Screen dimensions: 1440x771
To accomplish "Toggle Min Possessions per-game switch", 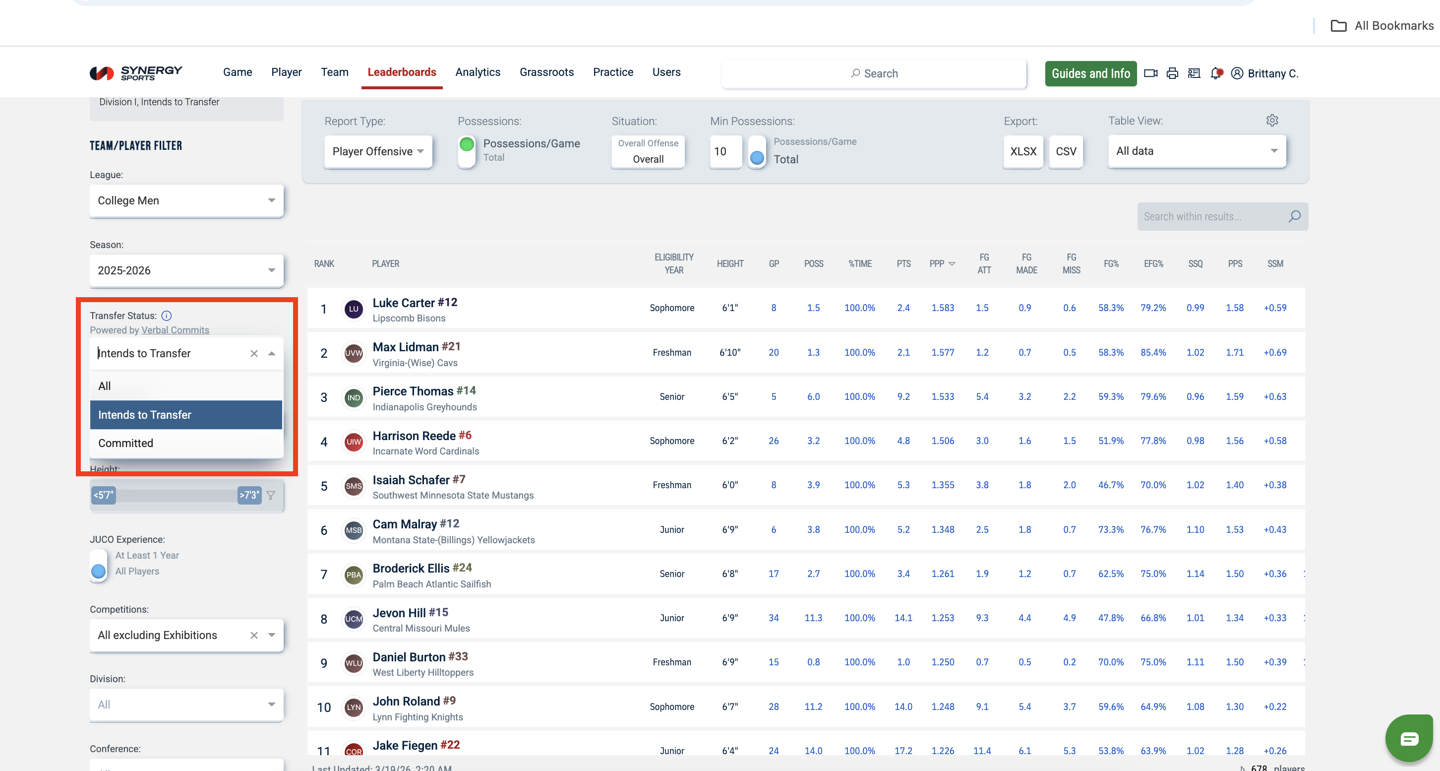I will [757, 151].
